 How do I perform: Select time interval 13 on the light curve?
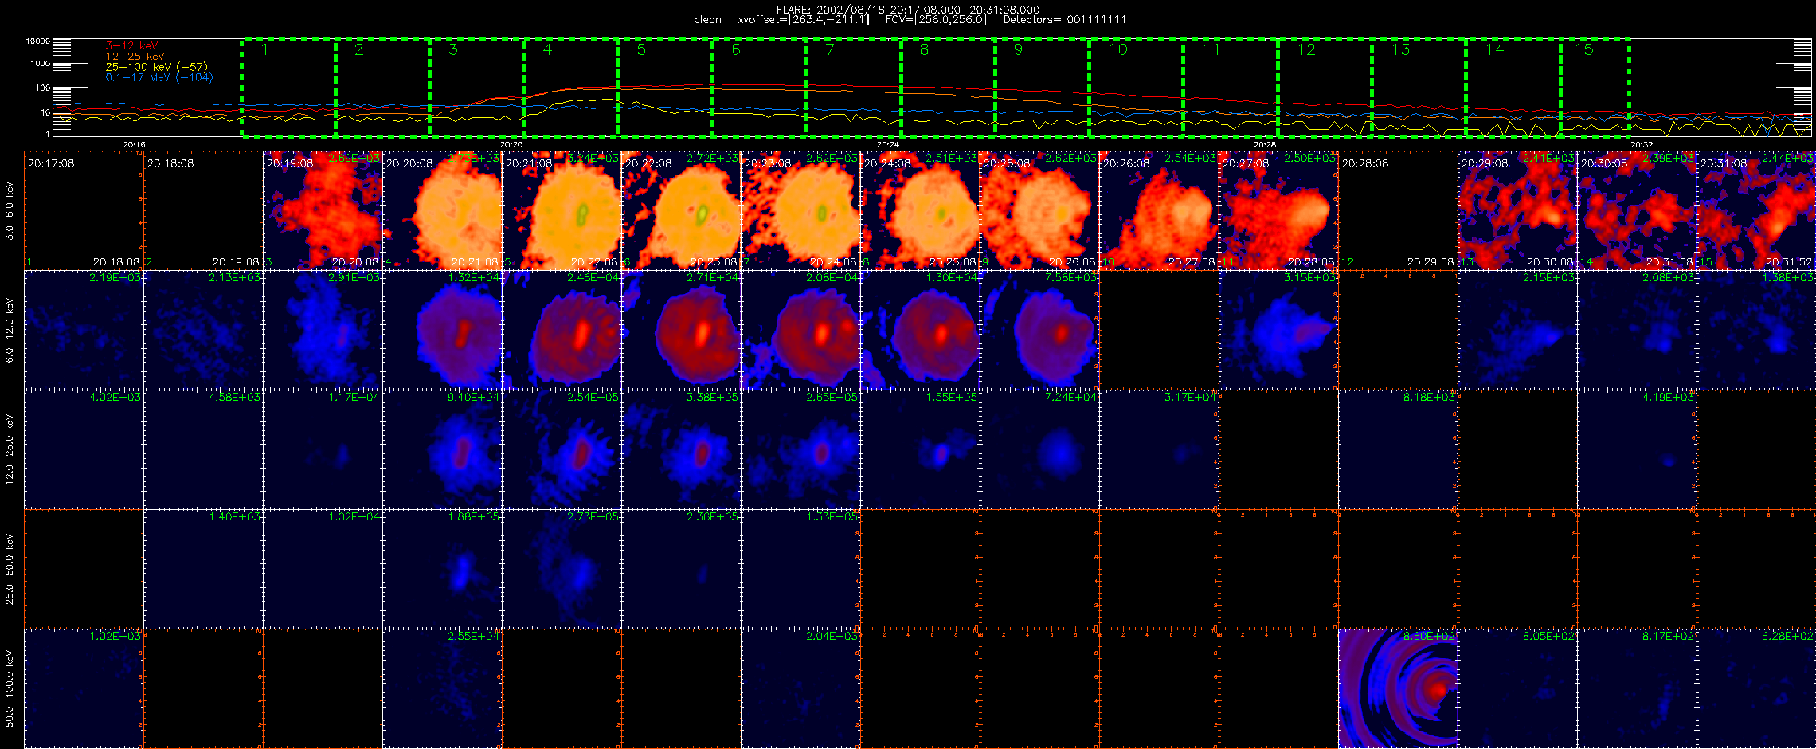pyautogui.click(x=1419, y=87)
